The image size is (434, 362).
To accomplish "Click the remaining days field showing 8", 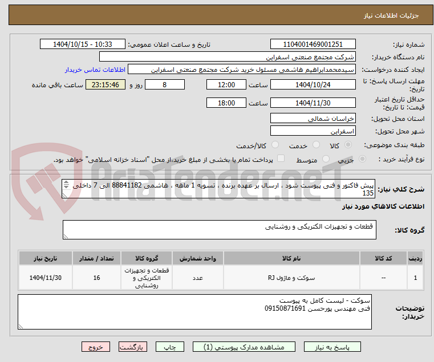I will [165, 85].
